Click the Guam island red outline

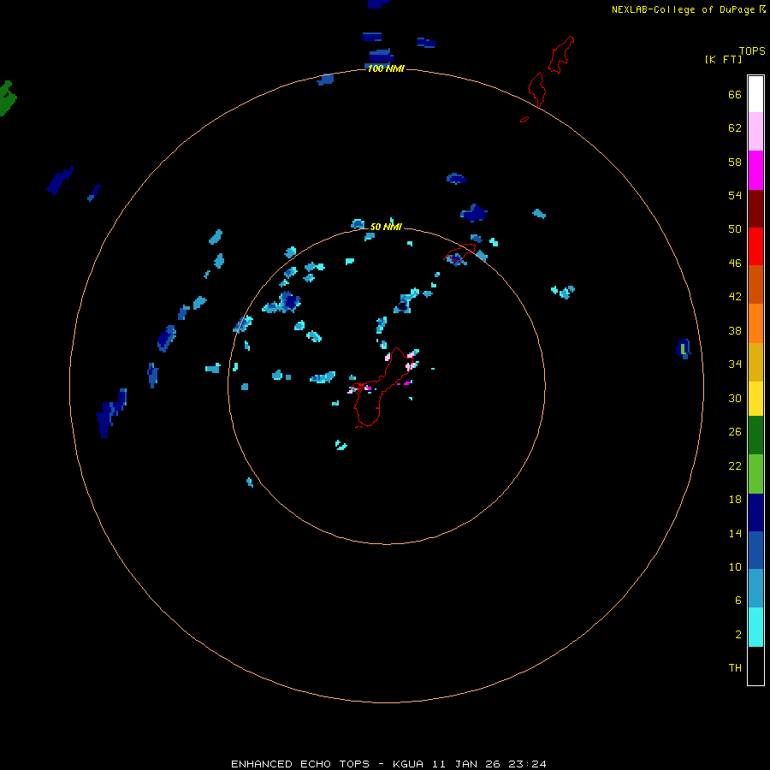pyautogui.click(x=382, y=388)
